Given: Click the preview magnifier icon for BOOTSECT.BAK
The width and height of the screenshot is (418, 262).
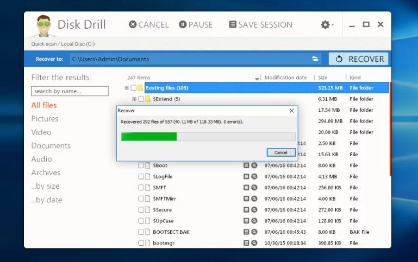Looking at the screenshot, I should click(x=254, y=232).
